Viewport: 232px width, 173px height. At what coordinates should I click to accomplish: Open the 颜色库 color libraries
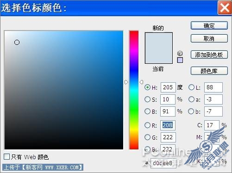[209, 71]
